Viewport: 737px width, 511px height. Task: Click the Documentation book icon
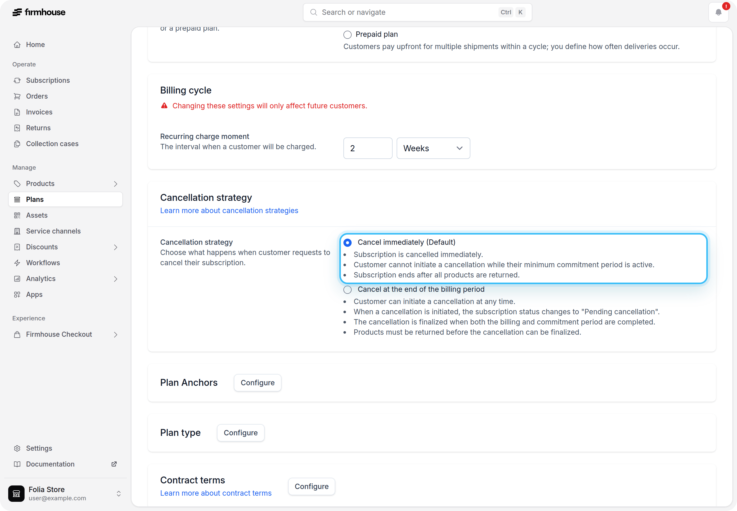point(17,464)
